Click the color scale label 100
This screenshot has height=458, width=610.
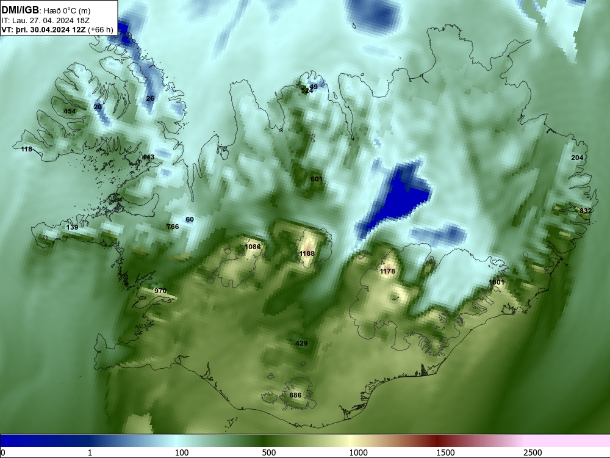[x=182, y=453]
